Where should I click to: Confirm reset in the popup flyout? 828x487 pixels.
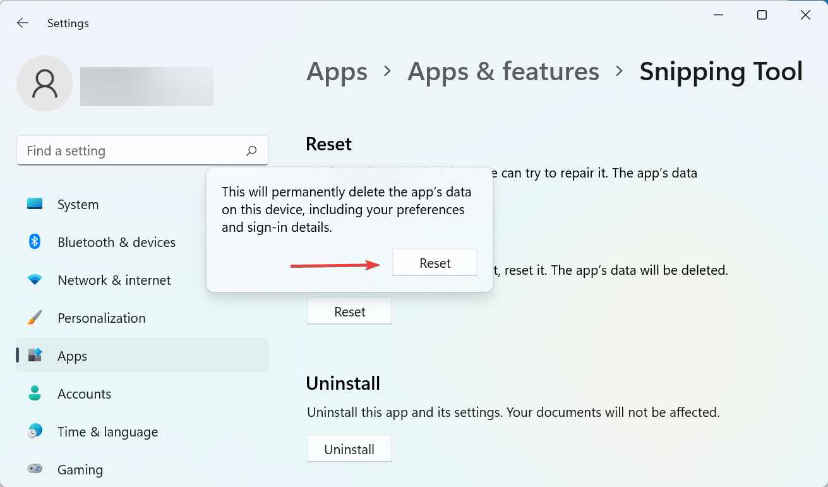435,262
